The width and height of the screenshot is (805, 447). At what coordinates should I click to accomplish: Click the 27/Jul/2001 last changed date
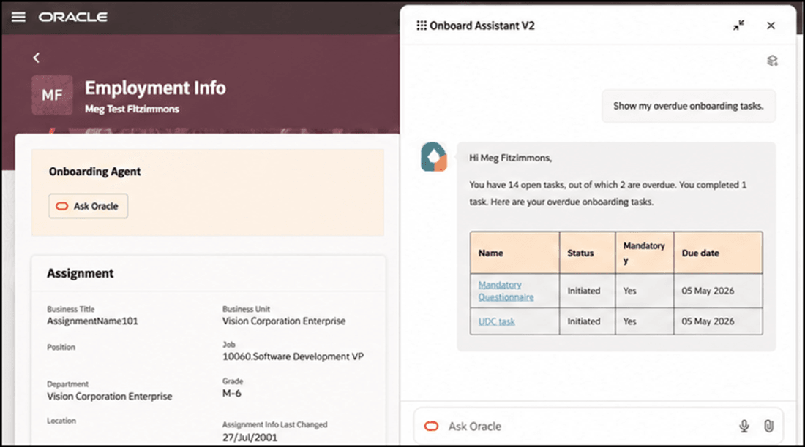(x=250, y=438)
